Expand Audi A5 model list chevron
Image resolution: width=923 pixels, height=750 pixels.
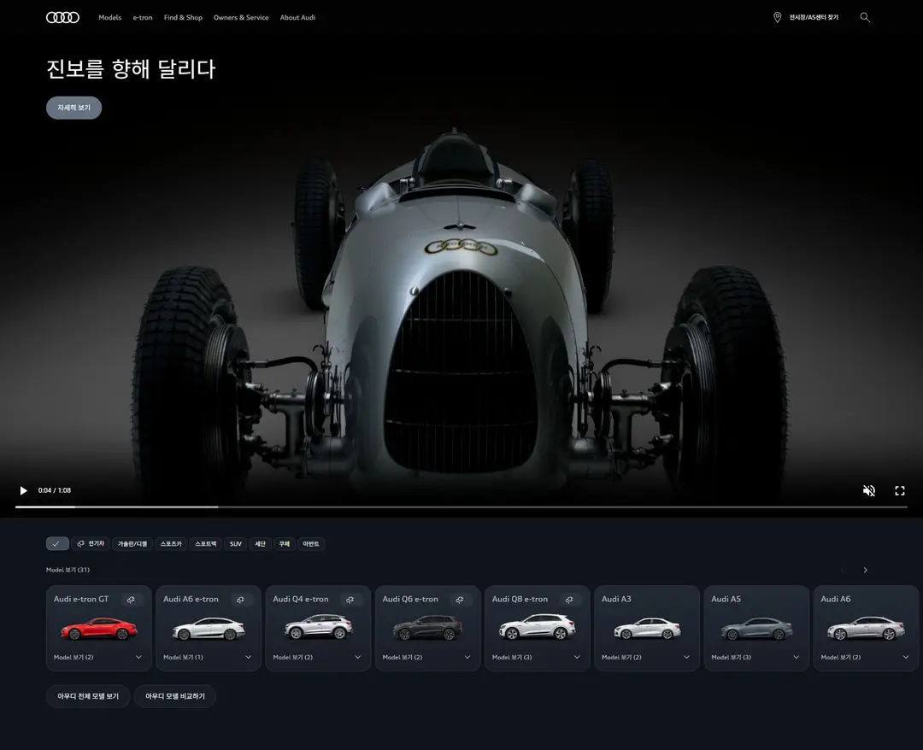pos(796,657)
